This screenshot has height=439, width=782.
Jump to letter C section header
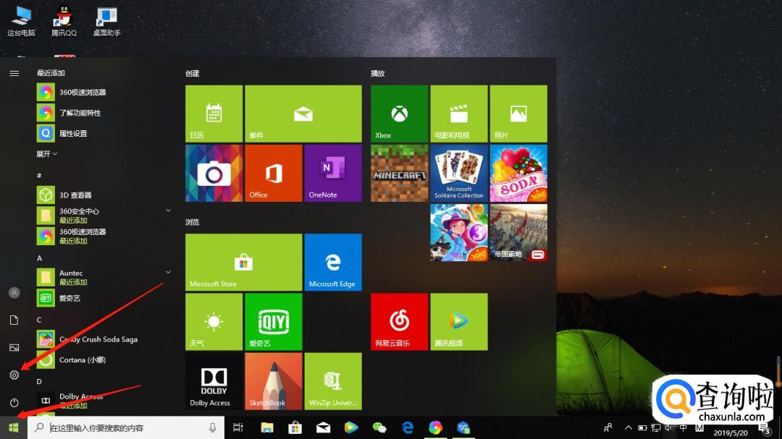click(x=39, y=320)
